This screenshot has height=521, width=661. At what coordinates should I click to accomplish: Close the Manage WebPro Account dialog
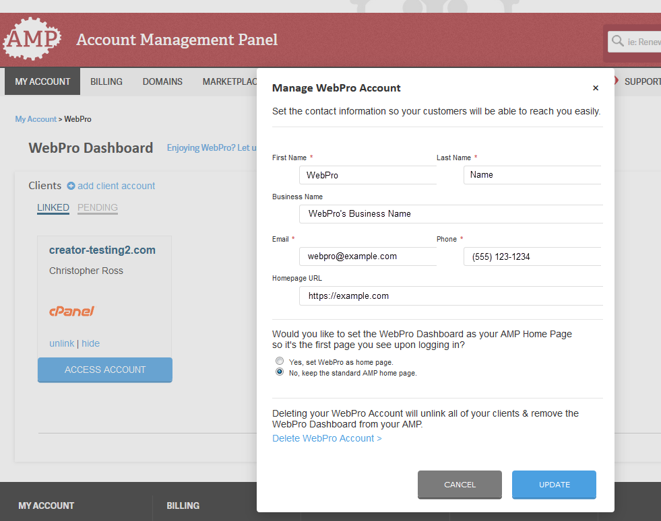[596, 88]
